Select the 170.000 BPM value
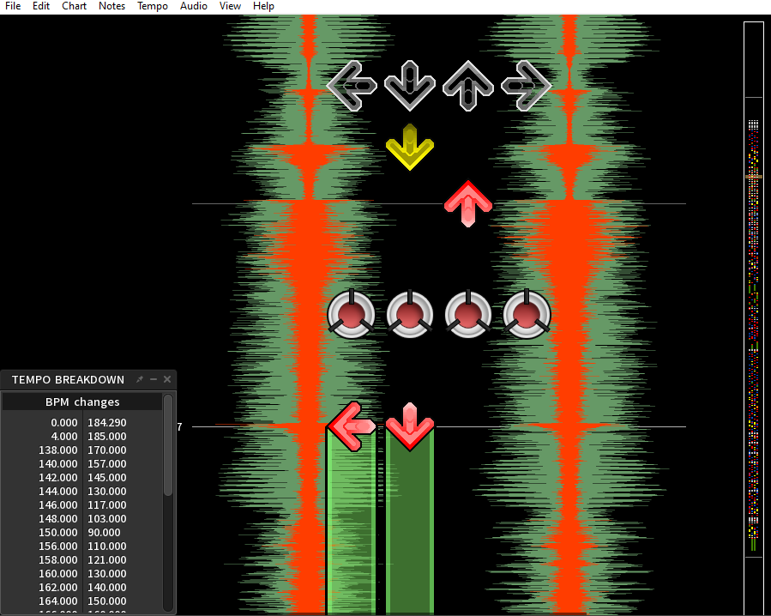Image resolution: width=771 pixels, height=616 pixels. coord(106,450)
